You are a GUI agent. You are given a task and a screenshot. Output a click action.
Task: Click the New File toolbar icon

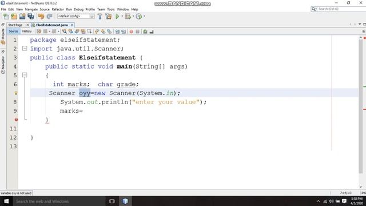click(x=6, y=17)
